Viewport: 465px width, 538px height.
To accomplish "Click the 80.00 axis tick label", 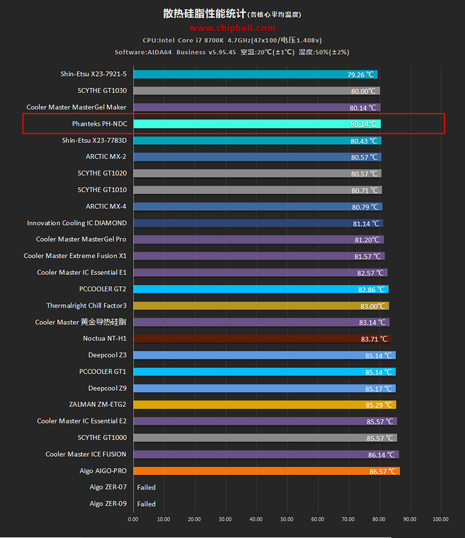I will (x=379, y=519).
